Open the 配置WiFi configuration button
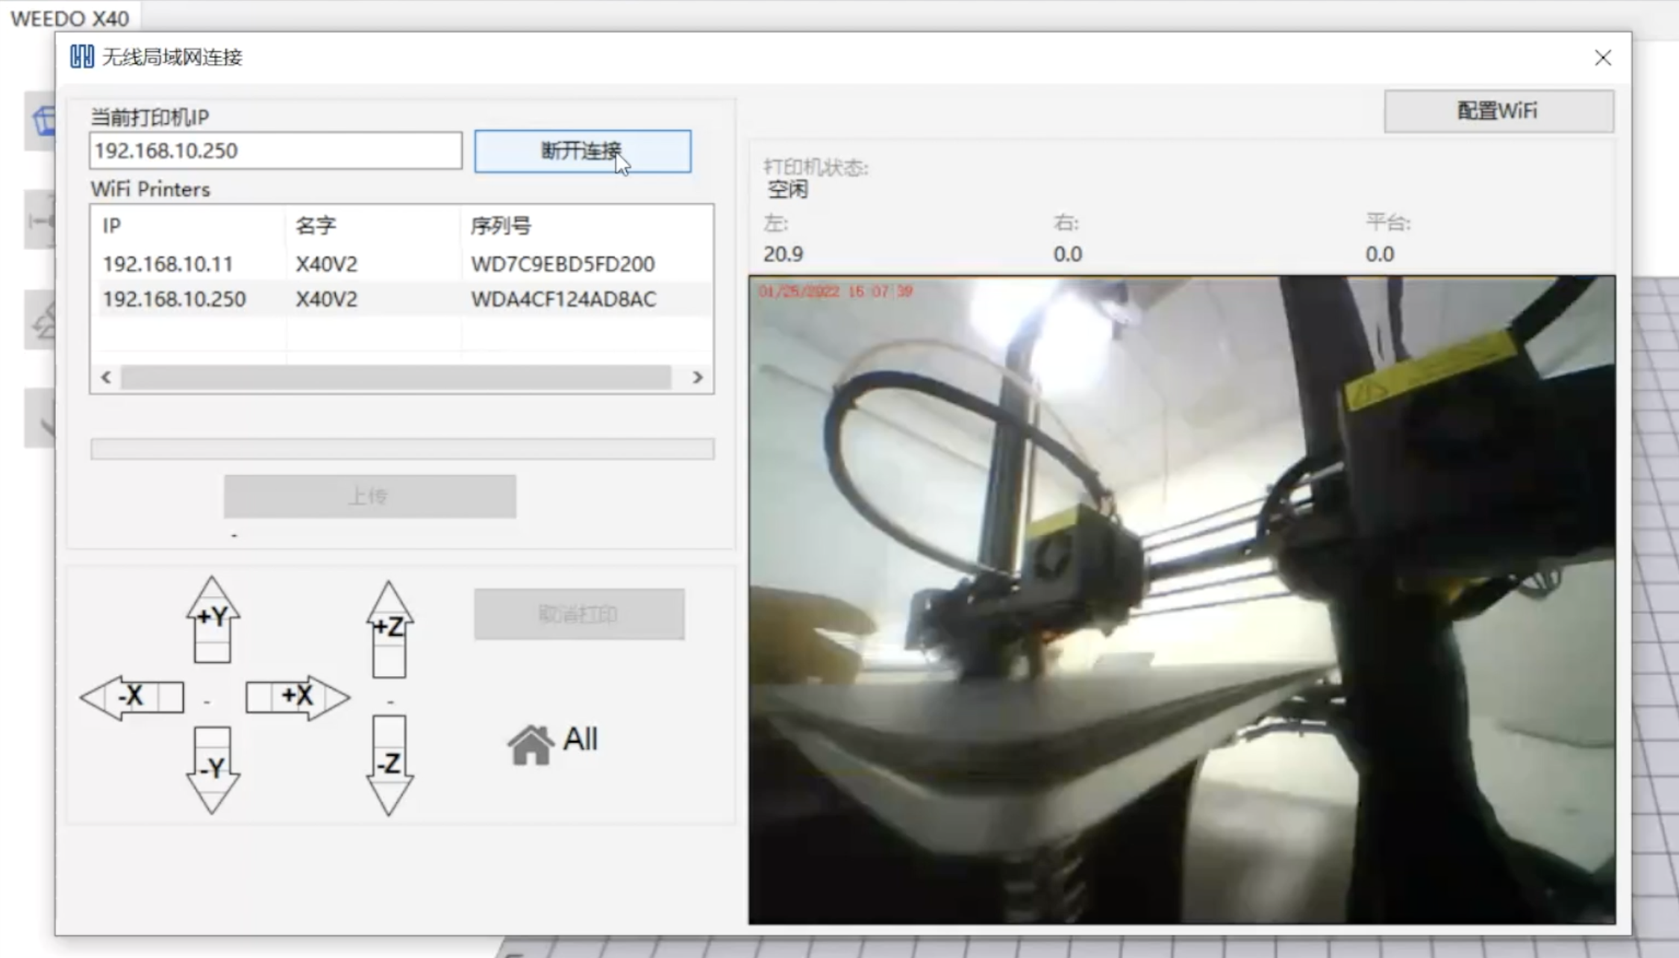Image resolution: width=1679 pixels, height=958 pixels. click(x=1498, y=111)
